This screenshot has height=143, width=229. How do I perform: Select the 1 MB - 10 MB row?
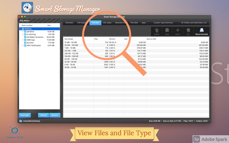pyautogui.click(x=136, y=48)
